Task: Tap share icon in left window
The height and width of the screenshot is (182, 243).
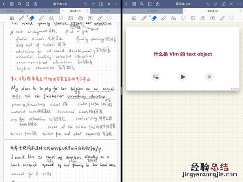Action: coord(35,4)
